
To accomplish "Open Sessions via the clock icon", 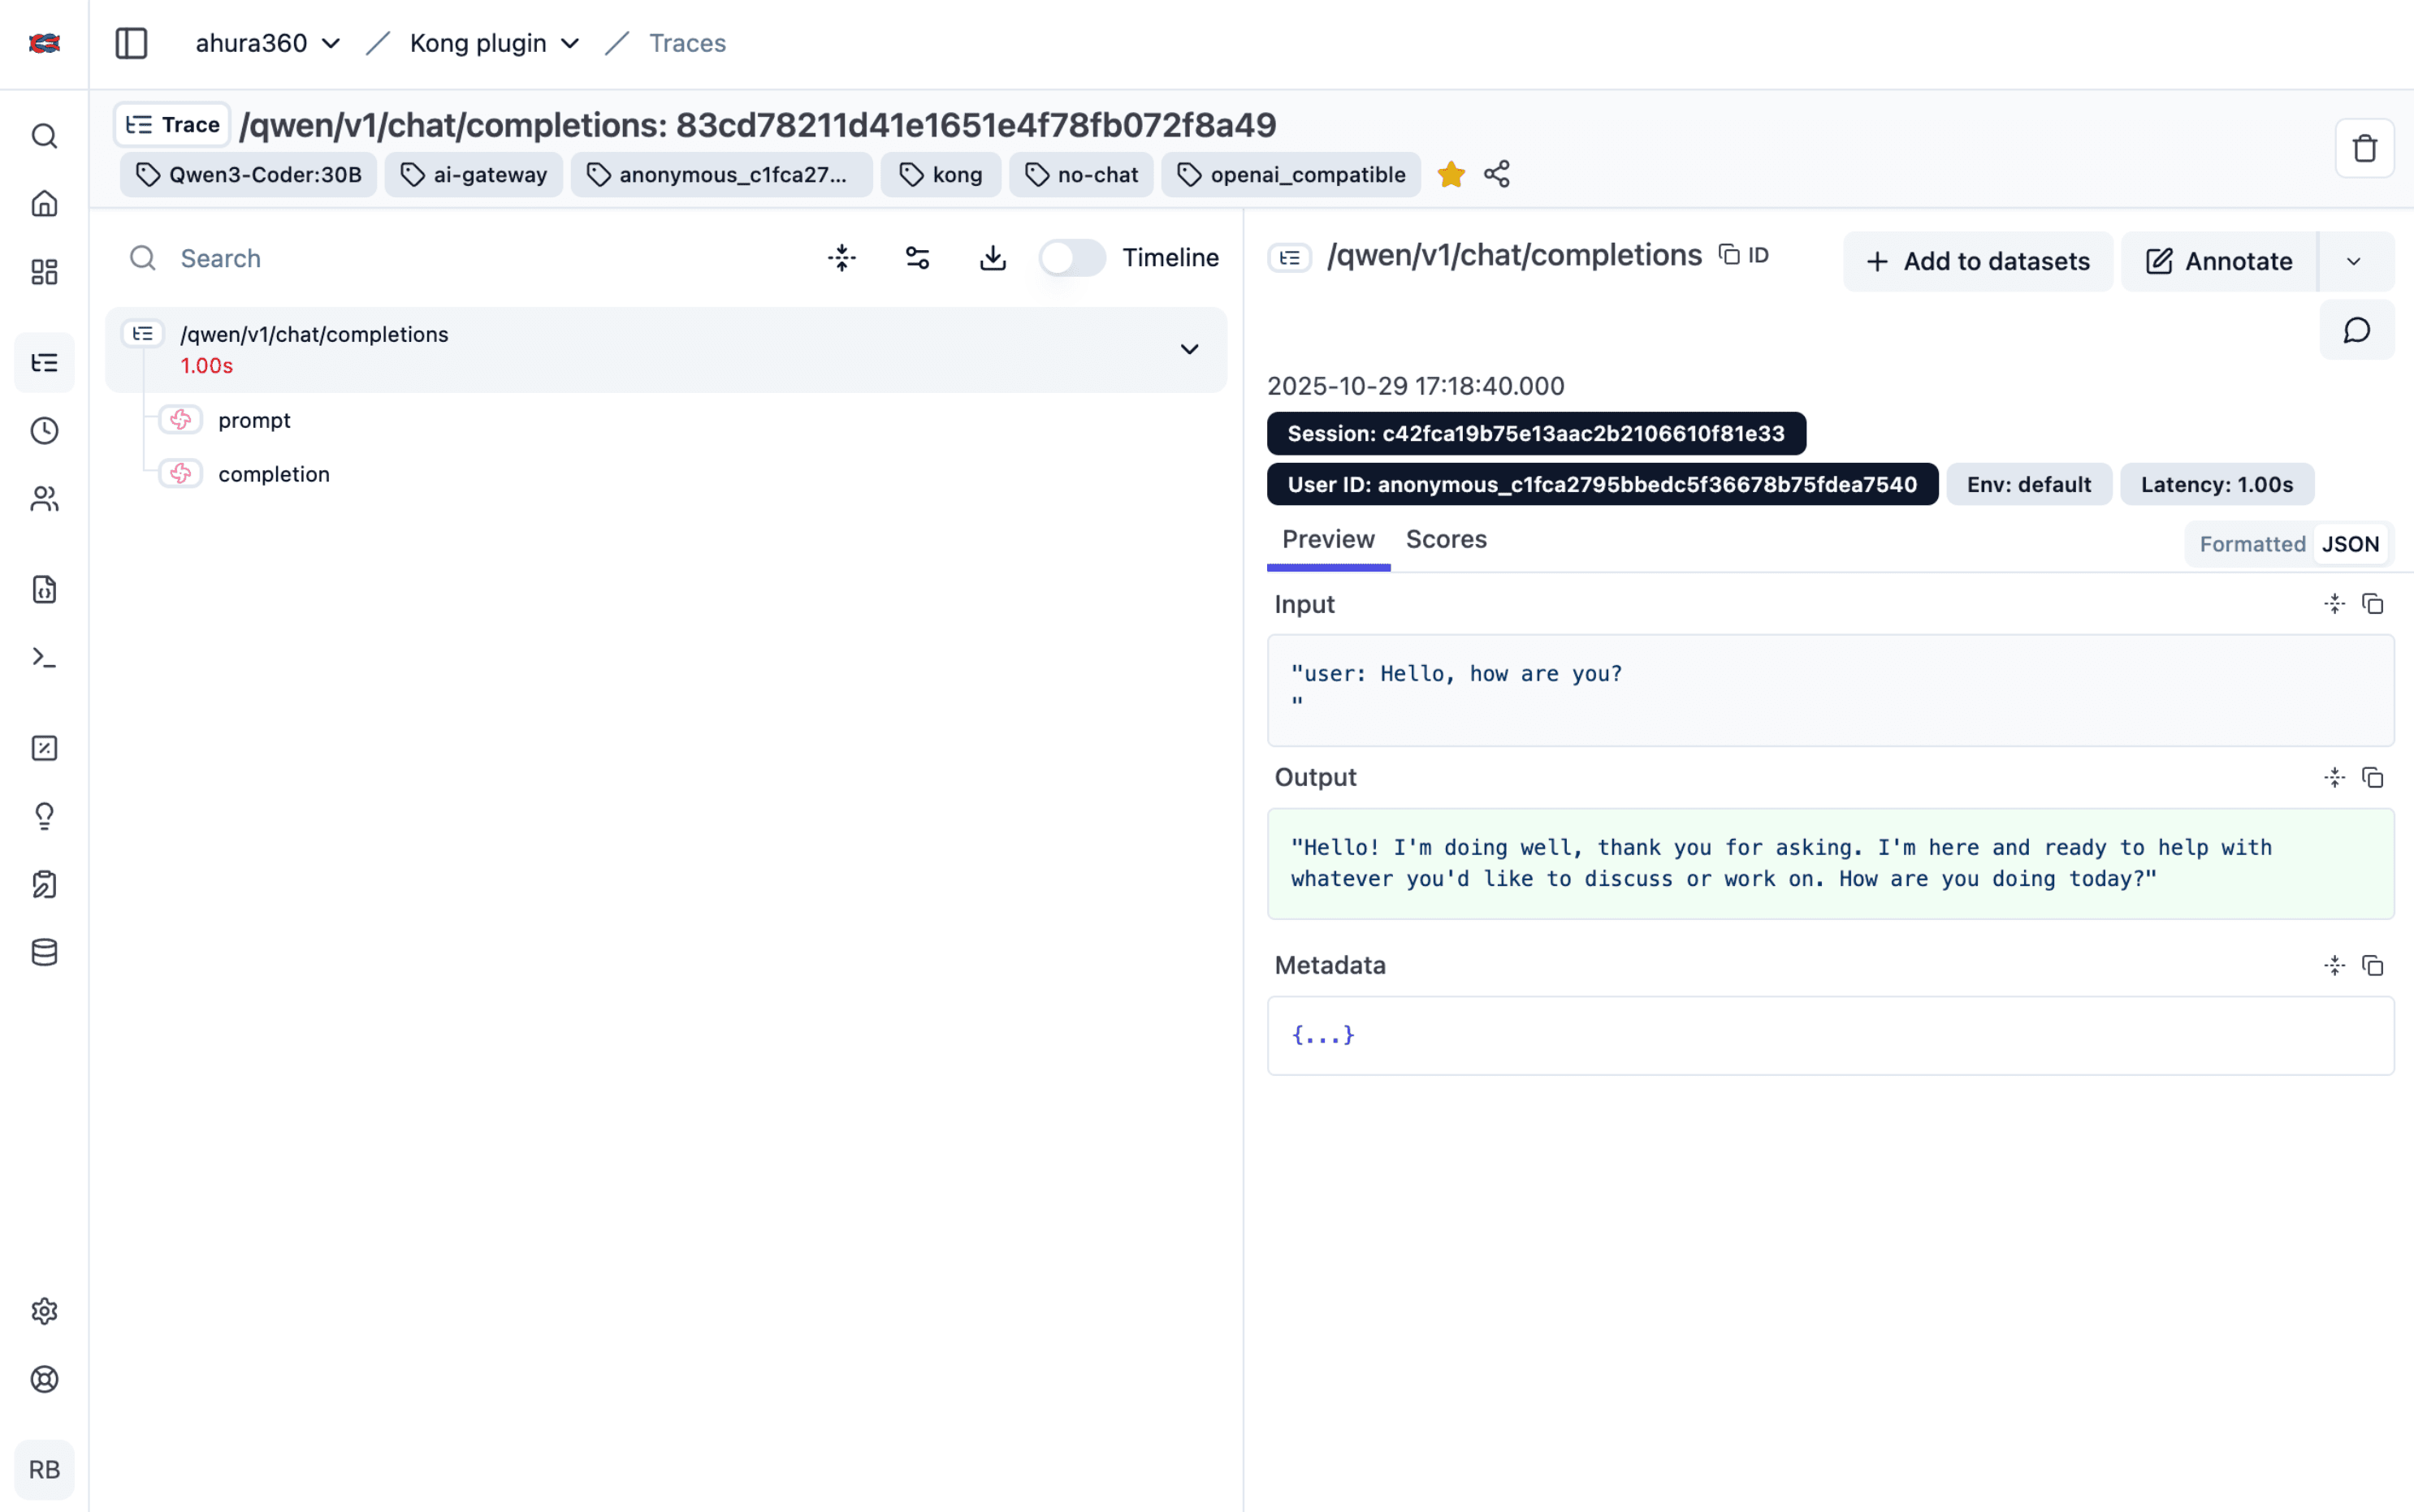I will [44, 430].
